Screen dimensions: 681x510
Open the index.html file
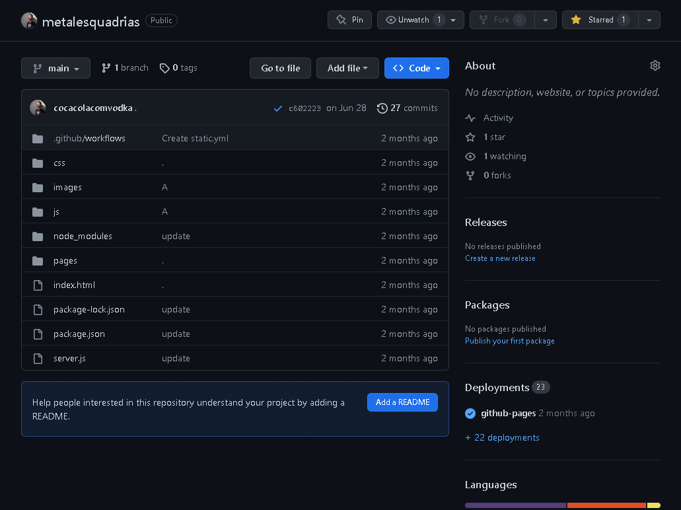(74, 285)
